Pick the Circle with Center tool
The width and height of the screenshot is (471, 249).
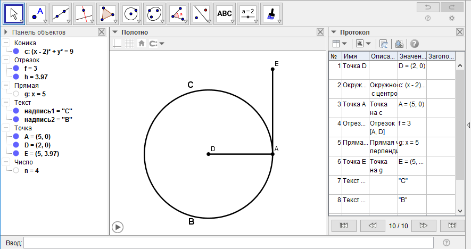(x=130, y=14)
